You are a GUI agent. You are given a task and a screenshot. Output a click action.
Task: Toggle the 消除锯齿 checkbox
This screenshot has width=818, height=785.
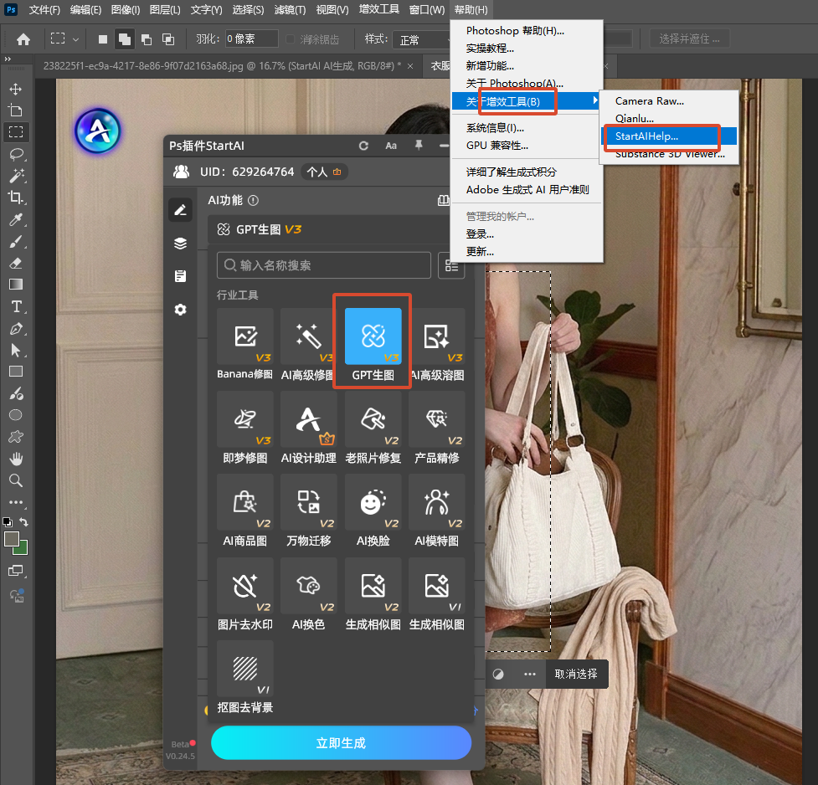[291, 39]
